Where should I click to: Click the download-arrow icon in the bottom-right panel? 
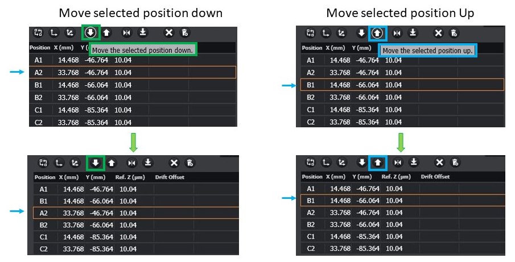(x=414, y=163)
